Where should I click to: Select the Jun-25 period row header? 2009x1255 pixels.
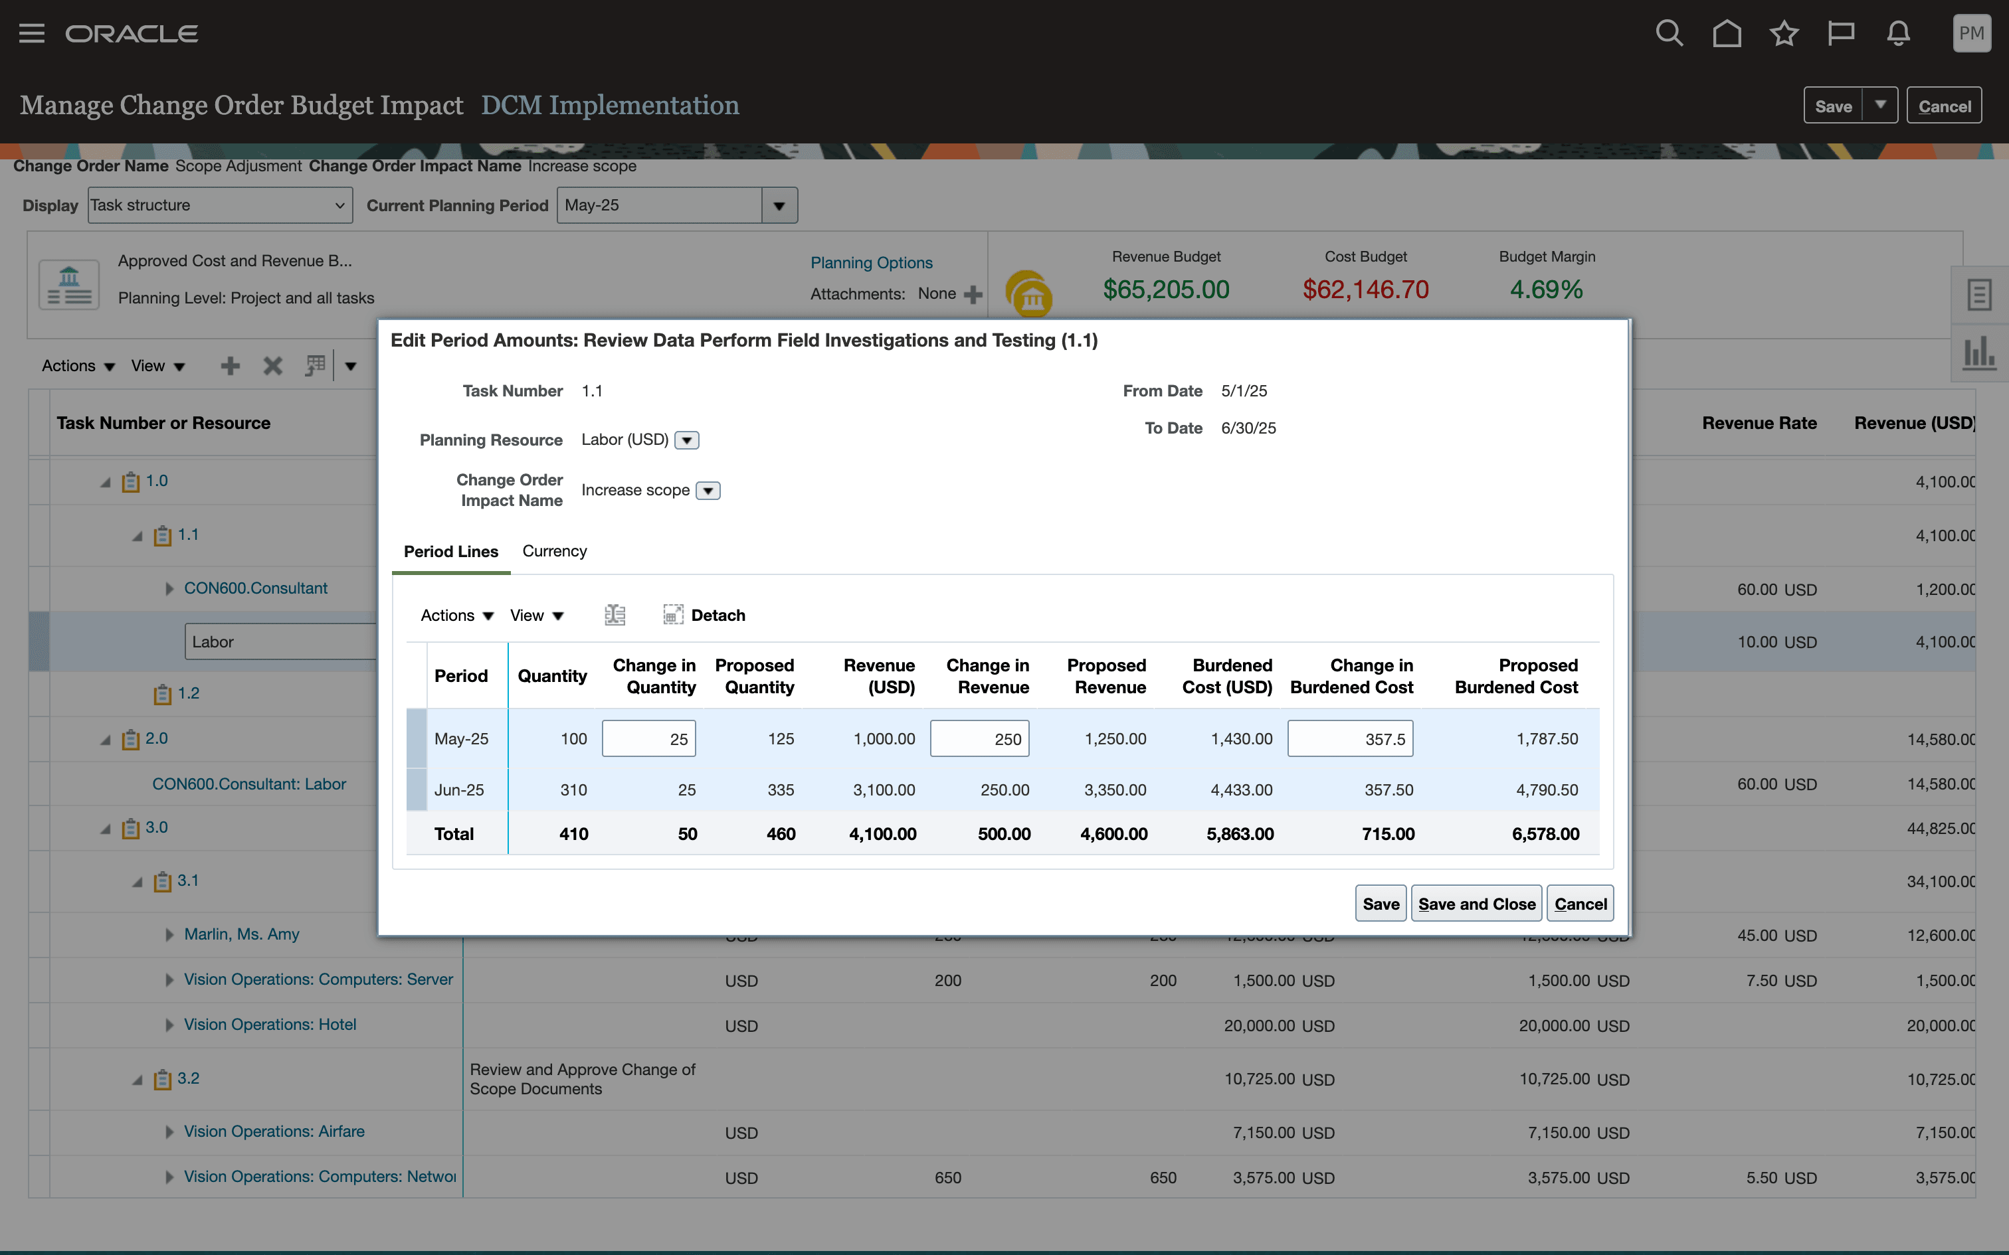click(x=416, y=790)
